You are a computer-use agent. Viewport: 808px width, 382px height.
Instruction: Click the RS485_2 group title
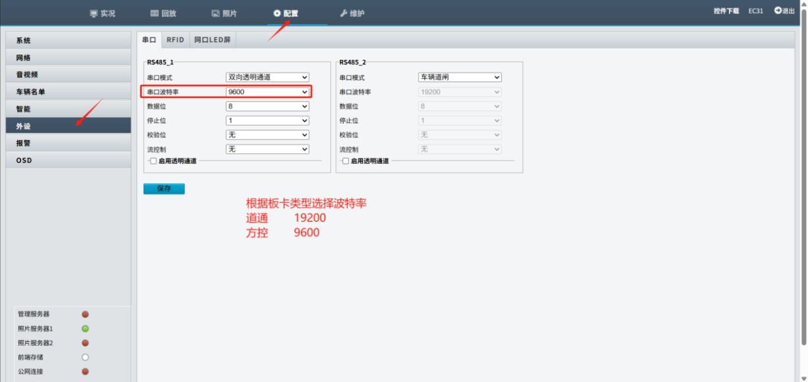(353, 62)
